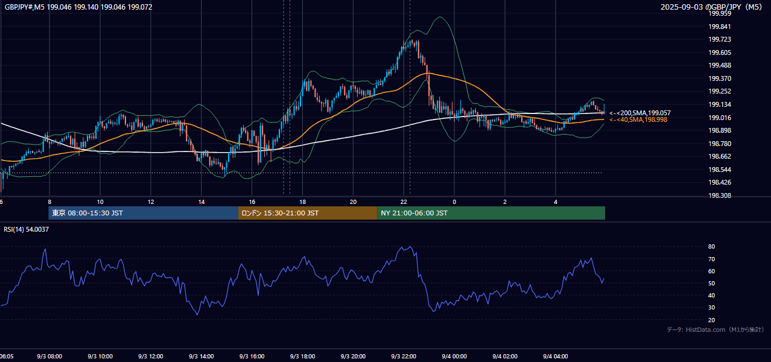The width and height of the screenshot is (771, 362).
Task: Click the 9/4 04:00 time axis label
Action: click(556, 357)
